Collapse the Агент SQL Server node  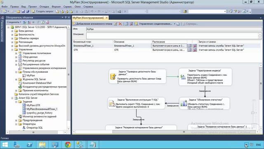[x=12, y=98]
